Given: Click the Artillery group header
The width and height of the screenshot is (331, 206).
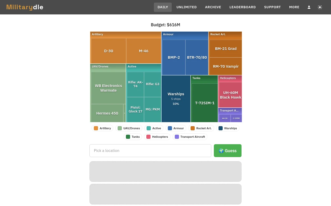Looking at the screenshot, I should (x=126, y=35).
